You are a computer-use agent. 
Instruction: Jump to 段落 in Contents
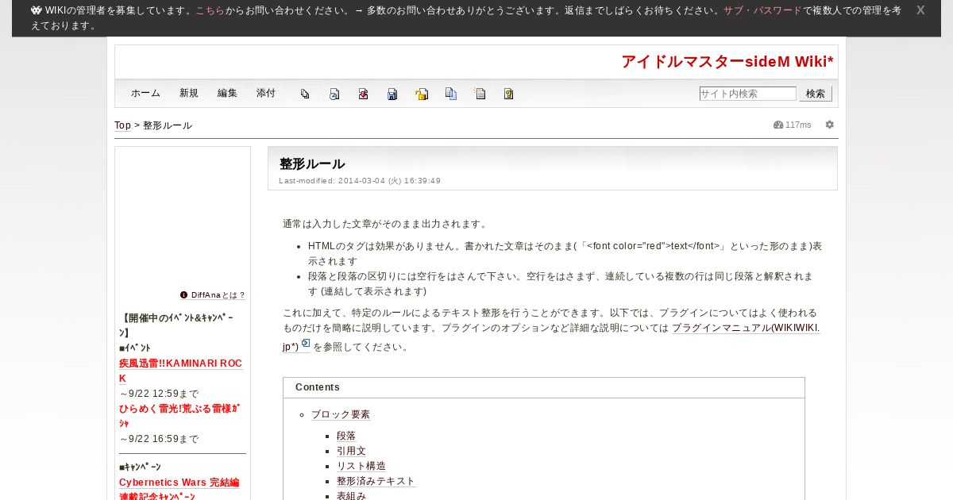(x=346, y=437)
